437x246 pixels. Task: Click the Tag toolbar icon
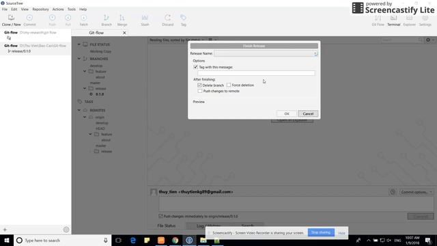(x=183, y=20)
